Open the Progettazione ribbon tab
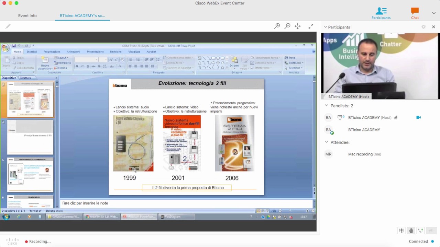The height and width of the screenshot is (247, 440). (x=52, y=52)
